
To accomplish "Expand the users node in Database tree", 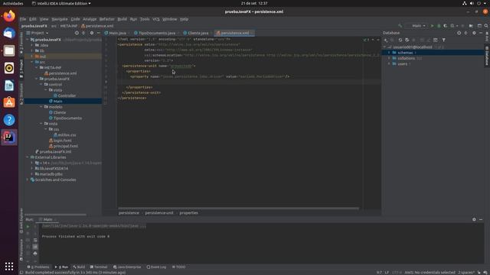I will (x=389, y=64).
